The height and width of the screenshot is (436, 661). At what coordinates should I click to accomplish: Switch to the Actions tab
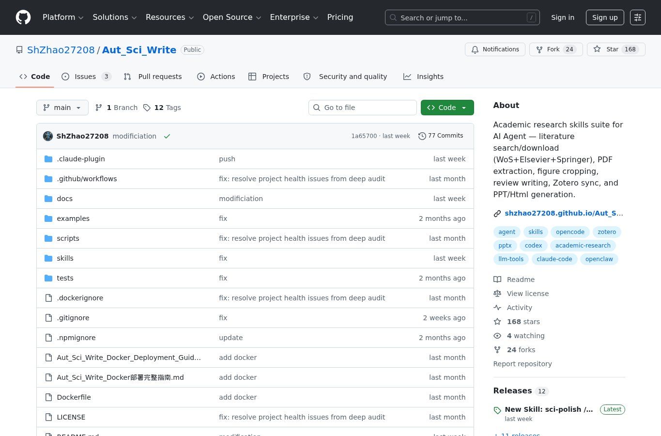[216, 77]
